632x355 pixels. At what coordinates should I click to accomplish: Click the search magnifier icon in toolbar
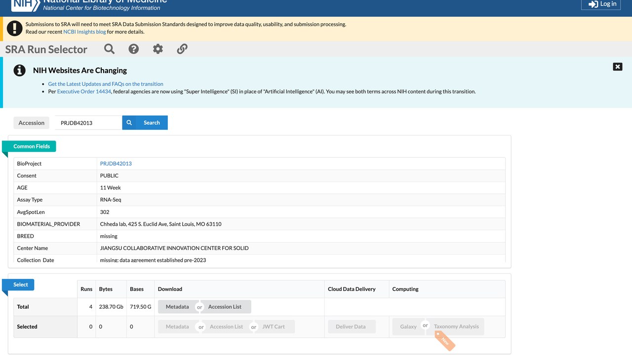coord(110,49)
